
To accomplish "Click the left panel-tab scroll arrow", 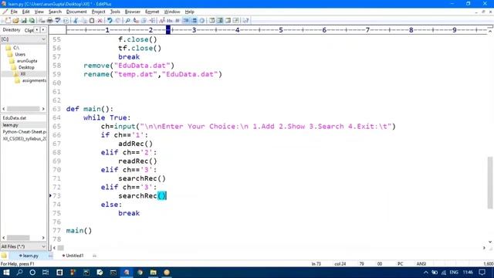I will [x=37, y=30].
